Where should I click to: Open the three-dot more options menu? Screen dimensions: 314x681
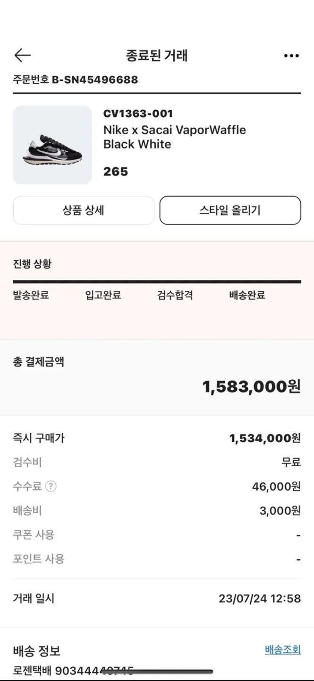pos(291,56)
